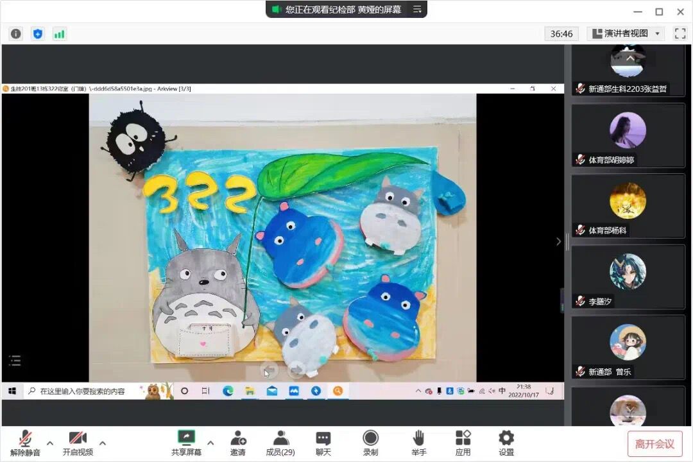Expand video options next to 开启视频
The height and width of the screenshot is (462, 693).
103,443
